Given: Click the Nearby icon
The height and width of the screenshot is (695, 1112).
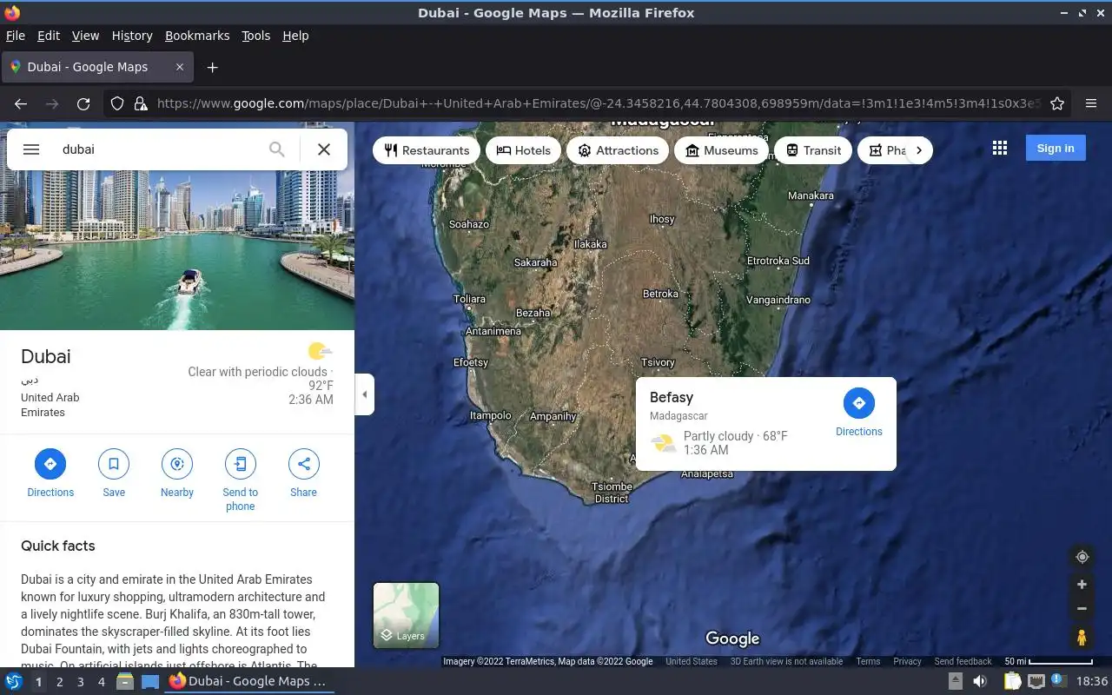Looking at the screenshot, I should click(x=177, y=464).
